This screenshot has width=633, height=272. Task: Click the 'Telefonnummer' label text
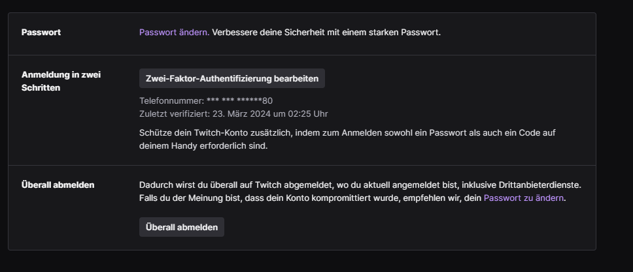(171, 100)
